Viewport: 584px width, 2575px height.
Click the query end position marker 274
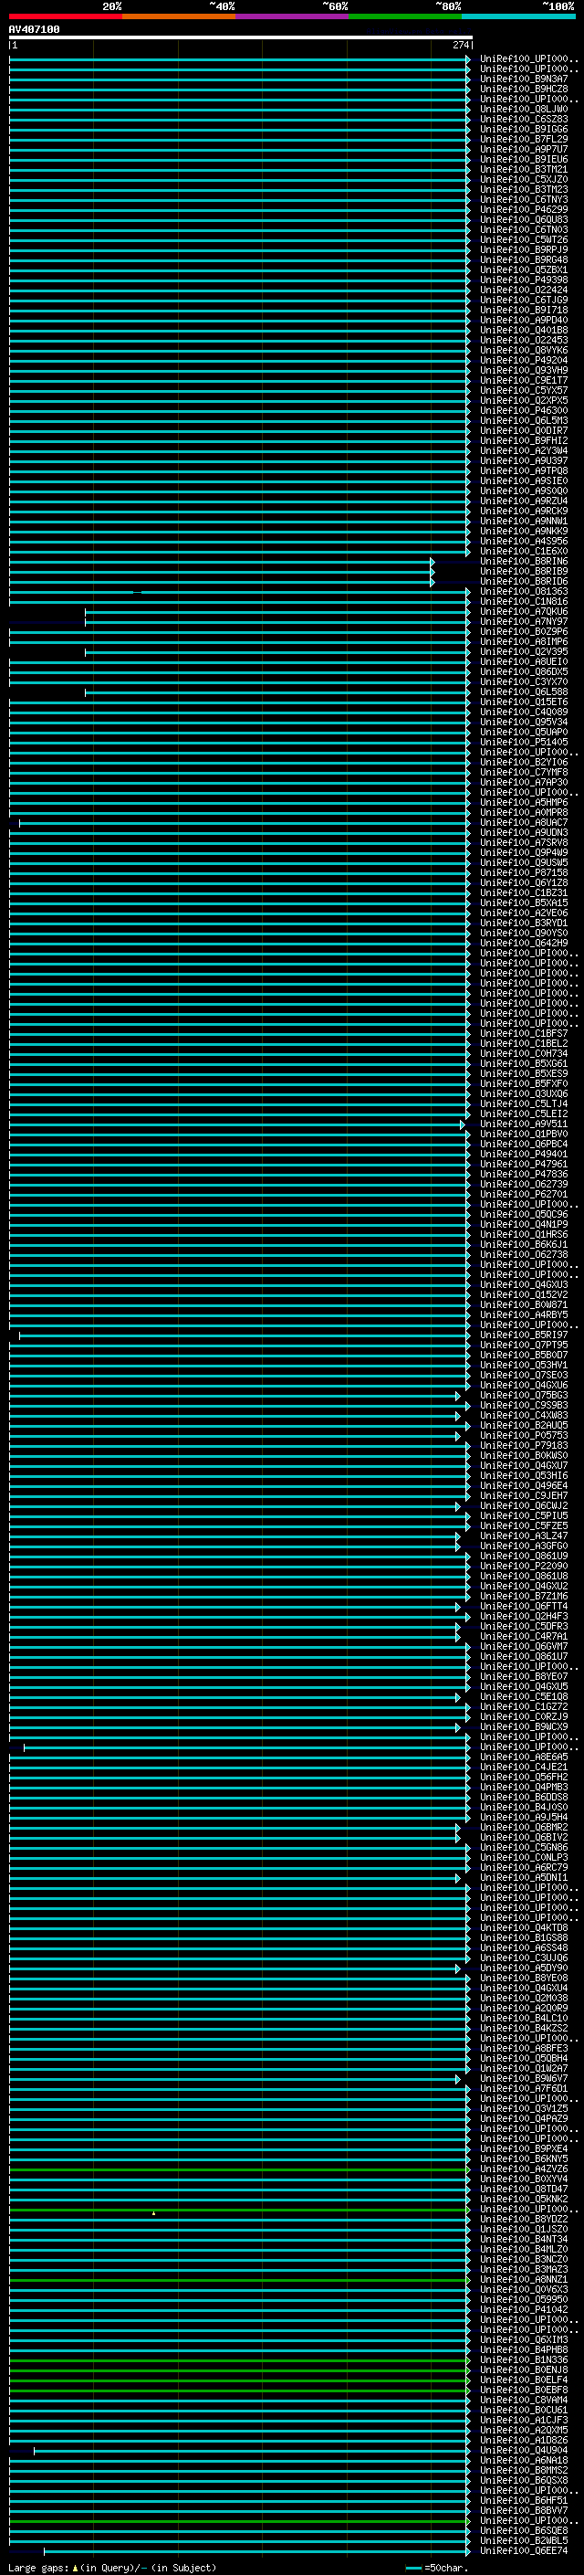pos(460,46)
